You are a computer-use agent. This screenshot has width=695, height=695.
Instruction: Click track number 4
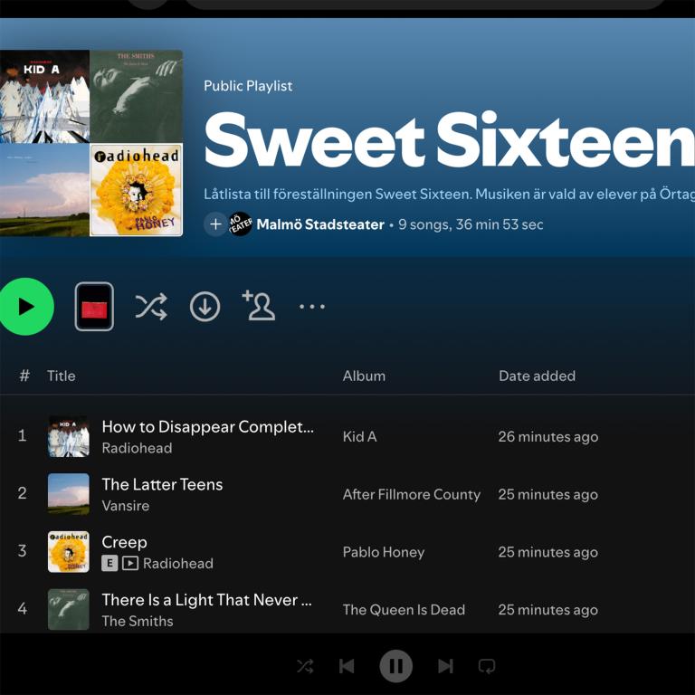(x=22, y=608)
